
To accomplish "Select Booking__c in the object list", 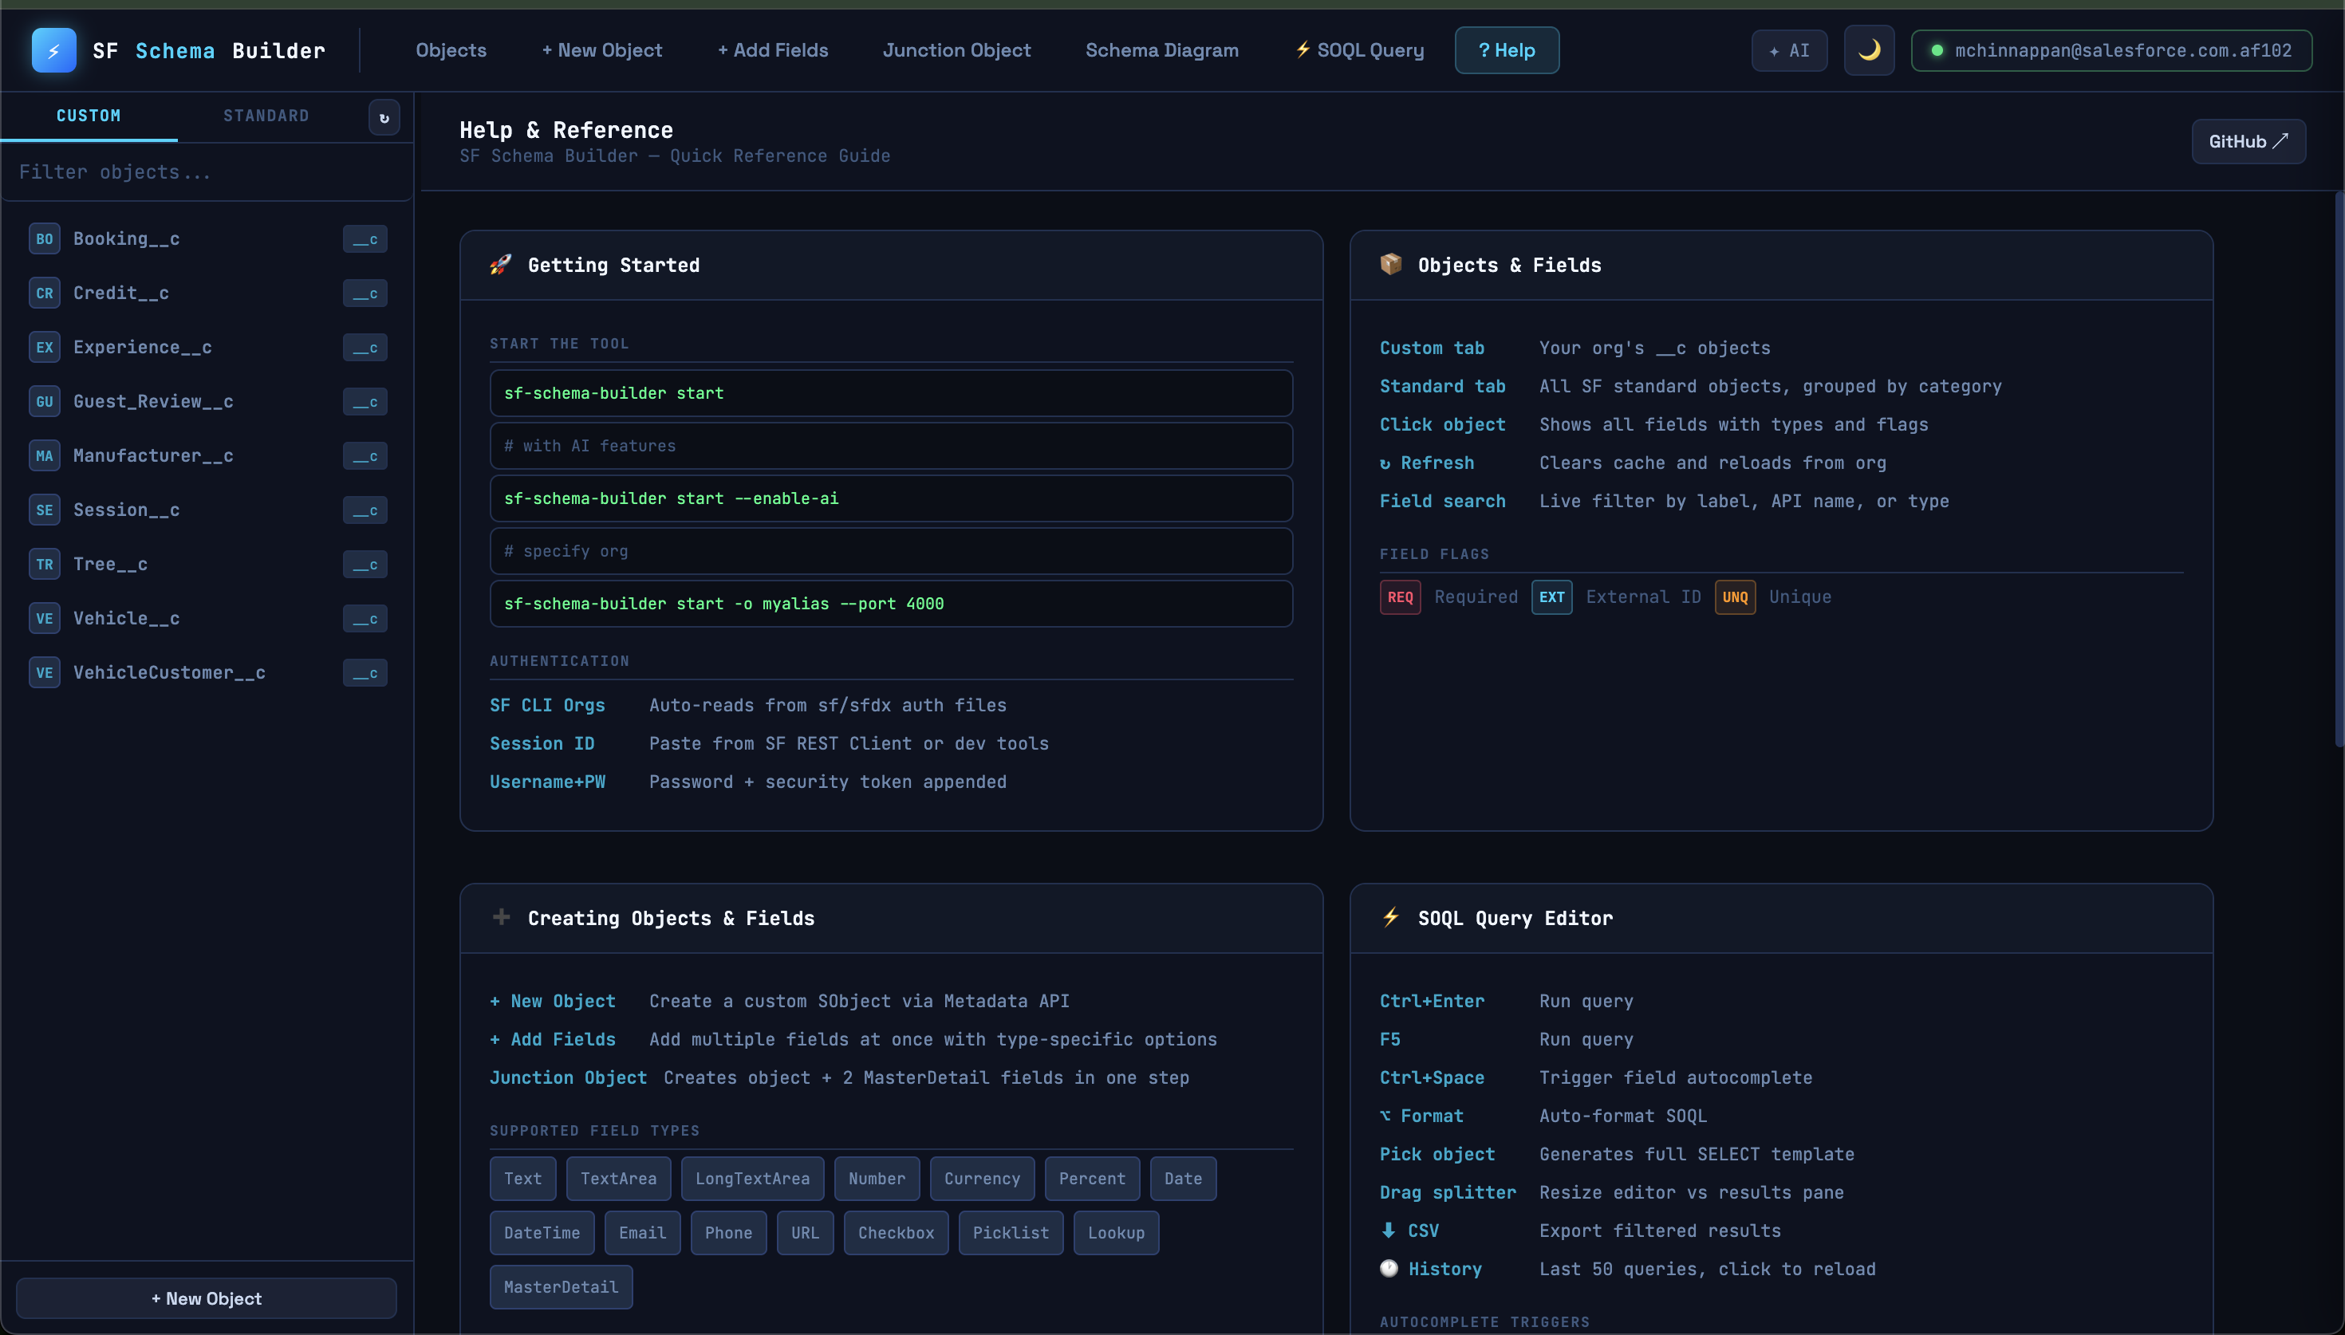I will [207, 239].
